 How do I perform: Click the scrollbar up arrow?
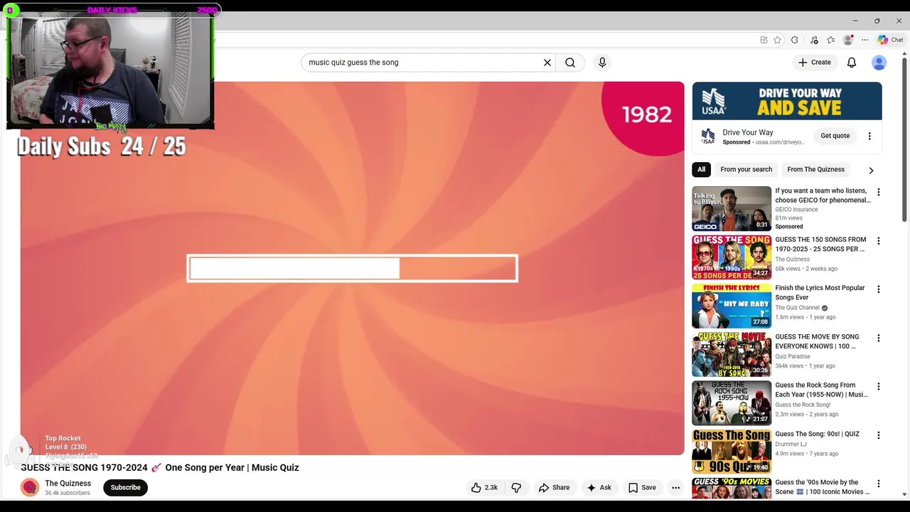click(904, 55)
